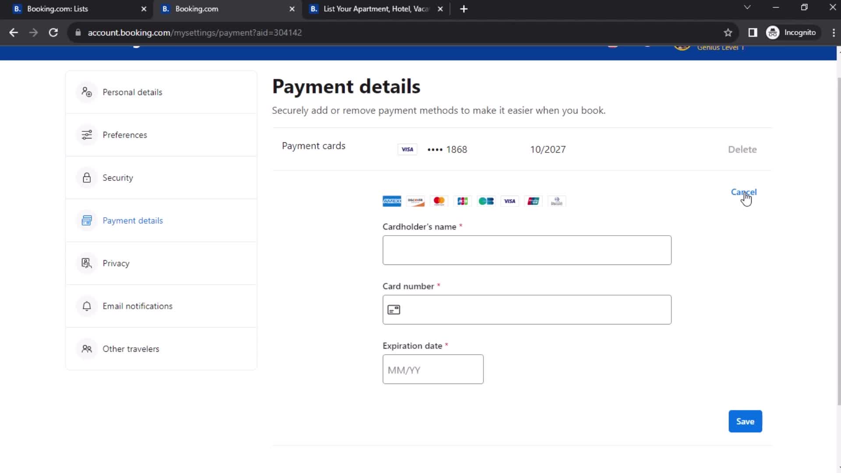841x473 pixels.
Task: Click the Email notifications bell icon
Action: point(87,306)
